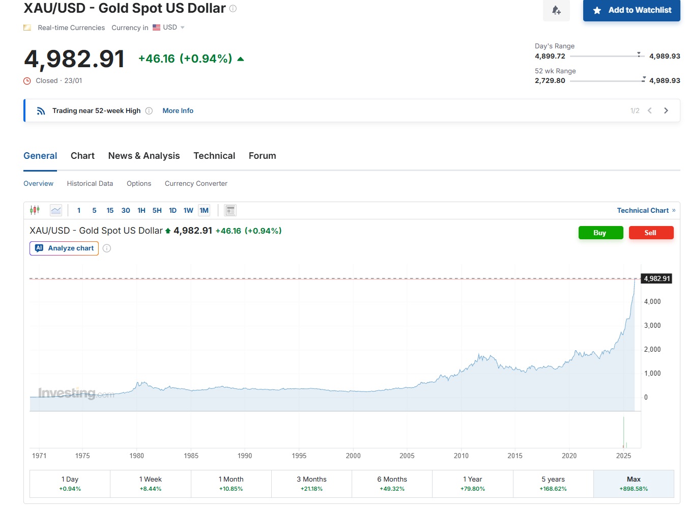Click the red Sell button
The image size is (688, 506).
[651, 233]
